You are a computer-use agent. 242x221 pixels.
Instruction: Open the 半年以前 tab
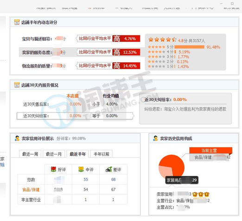102,154
